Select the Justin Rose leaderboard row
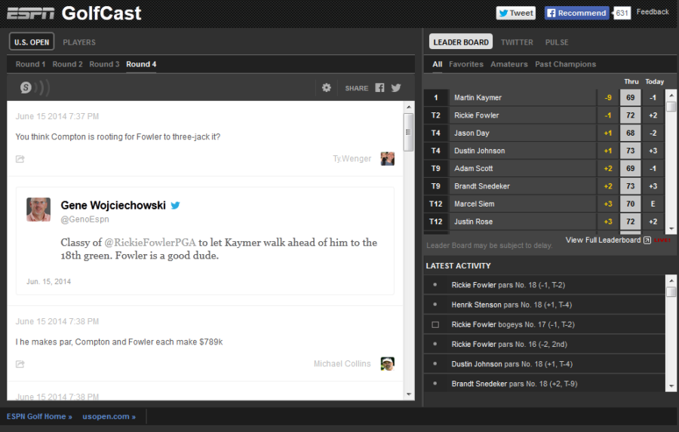679x432 pixels. pyautogui.click(x=544, y=222)
